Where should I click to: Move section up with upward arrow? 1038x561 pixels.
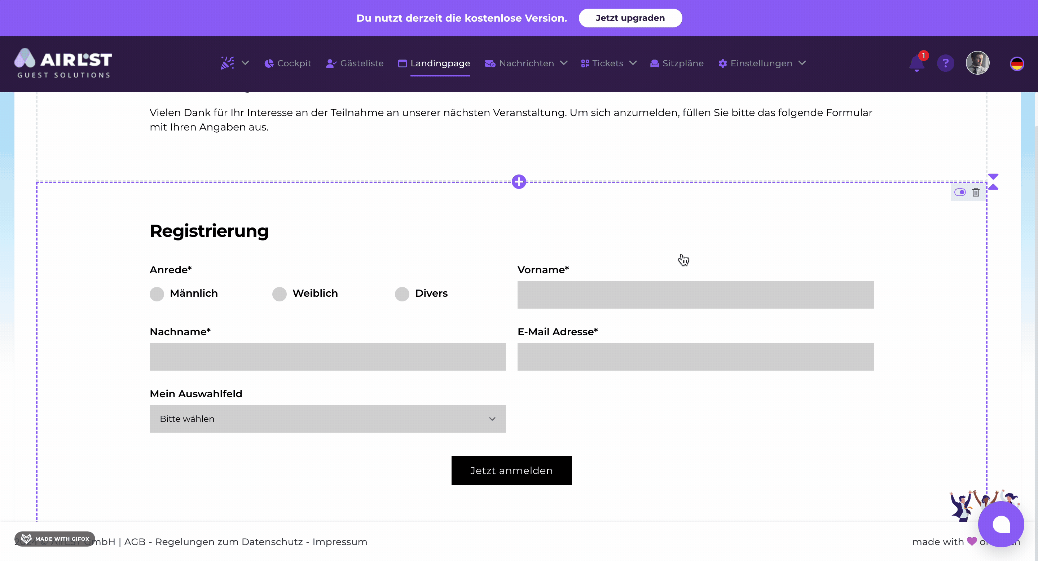[x=993, y=187]
